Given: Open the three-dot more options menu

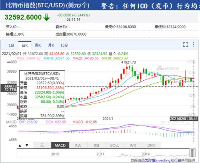Looking at the screenshot, I should click(x=194, y=44).
